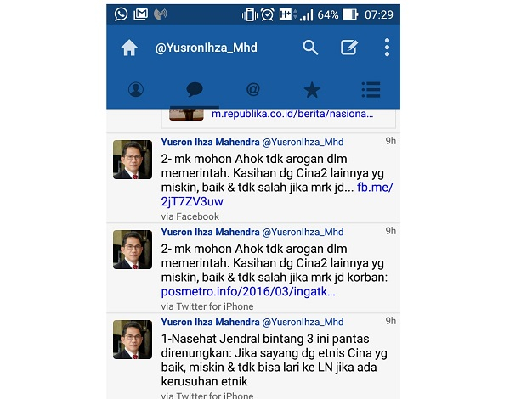Show favorites with the star tab
The image size is (510, 399).
(x=312, y=90)
